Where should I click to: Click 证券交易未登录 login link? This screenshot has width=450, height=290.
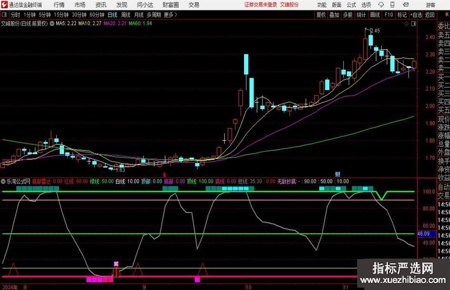tap(260, 5)
